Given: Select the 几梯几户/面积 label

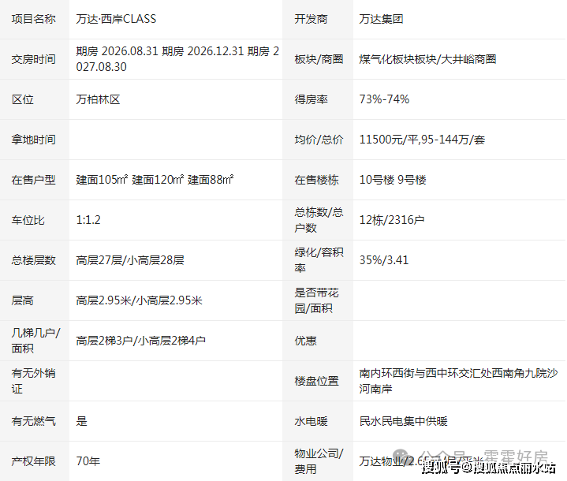Looking at the screenshot, I should (35, 341).
